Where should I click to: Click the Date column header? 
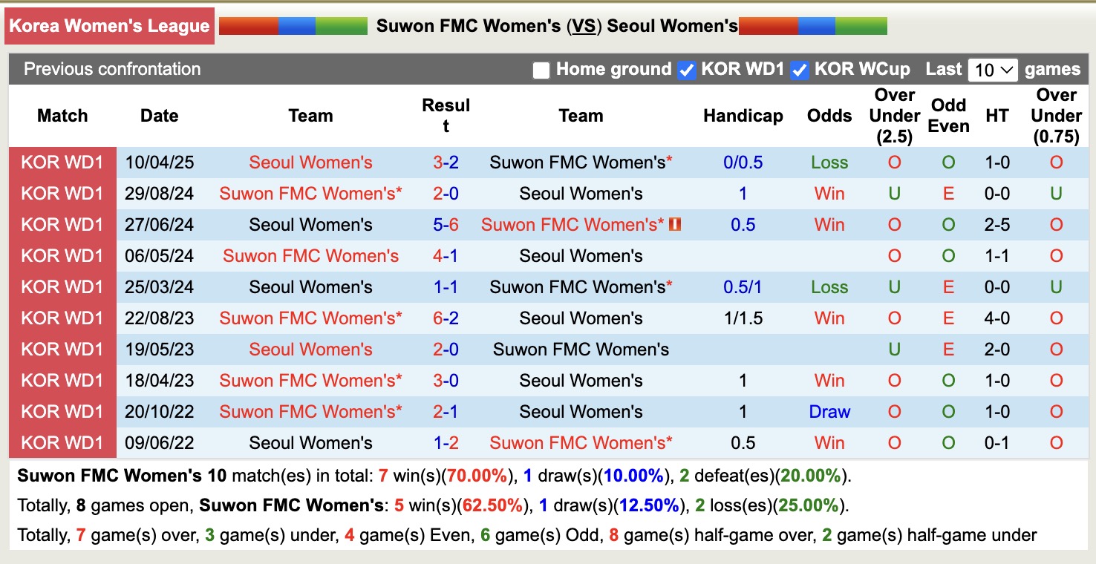tap(159, 116)
